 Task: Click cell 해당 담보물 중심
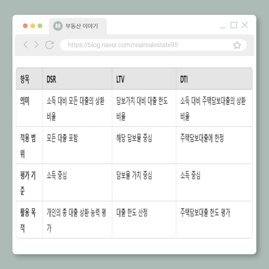pyautogui.click(x=144, y=145)
